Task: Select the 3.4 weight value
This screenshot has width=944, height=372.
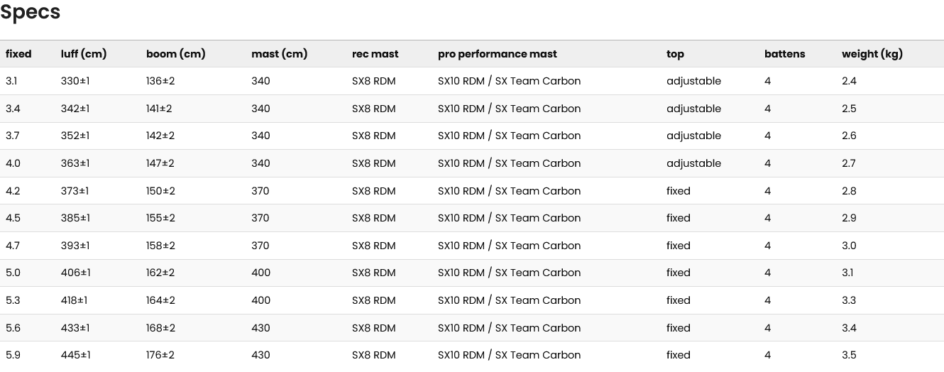Action: (x=850, y=328)
